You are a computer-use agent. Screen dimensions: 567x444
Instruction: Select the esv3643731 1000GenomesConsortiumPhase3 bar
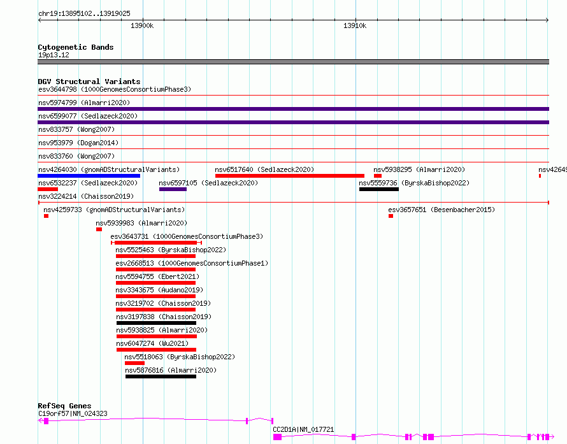(x=156, y=243)
